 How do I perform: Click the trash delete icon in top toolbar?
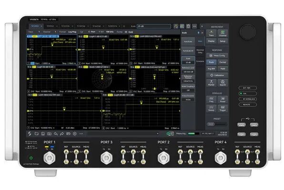coord(188,27)
